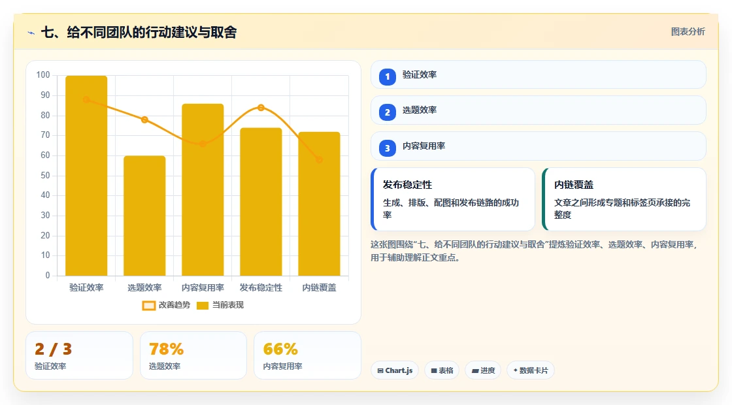The image size is (732, 405).
Task: Click the blue number 2 badge
Action: coord(388,112)
